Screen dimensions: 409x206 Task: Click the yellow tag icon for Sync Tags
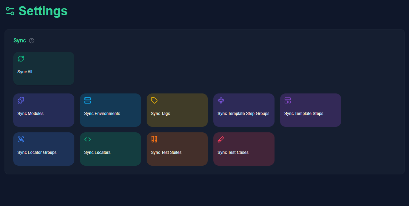[x=154, y=100]
